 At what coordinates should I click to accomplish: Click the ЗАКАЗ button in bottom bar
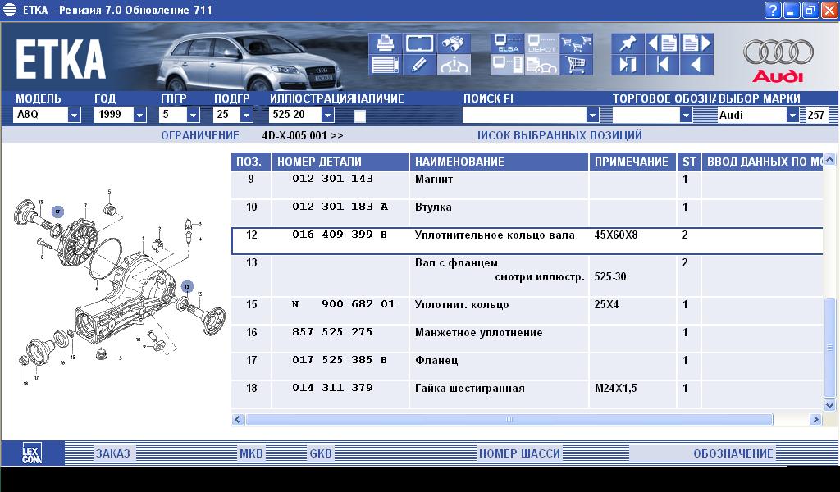point(112,453)
